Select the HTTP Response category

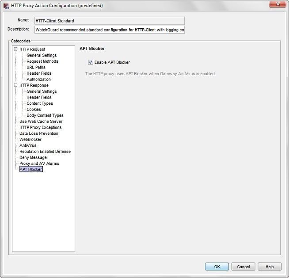pyautogui.click(x=34, y=85)
